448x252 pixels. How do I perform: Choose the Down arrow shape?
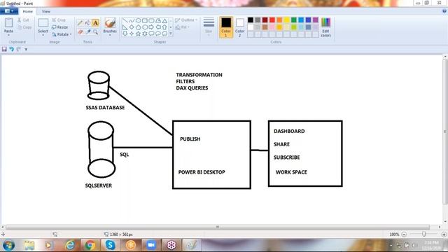point(125,34)
